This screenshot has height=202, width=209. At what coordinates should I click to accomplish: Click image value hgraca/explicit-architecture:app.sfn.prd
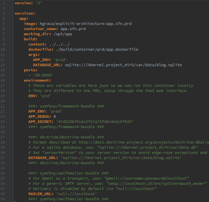tap(86, 23)
